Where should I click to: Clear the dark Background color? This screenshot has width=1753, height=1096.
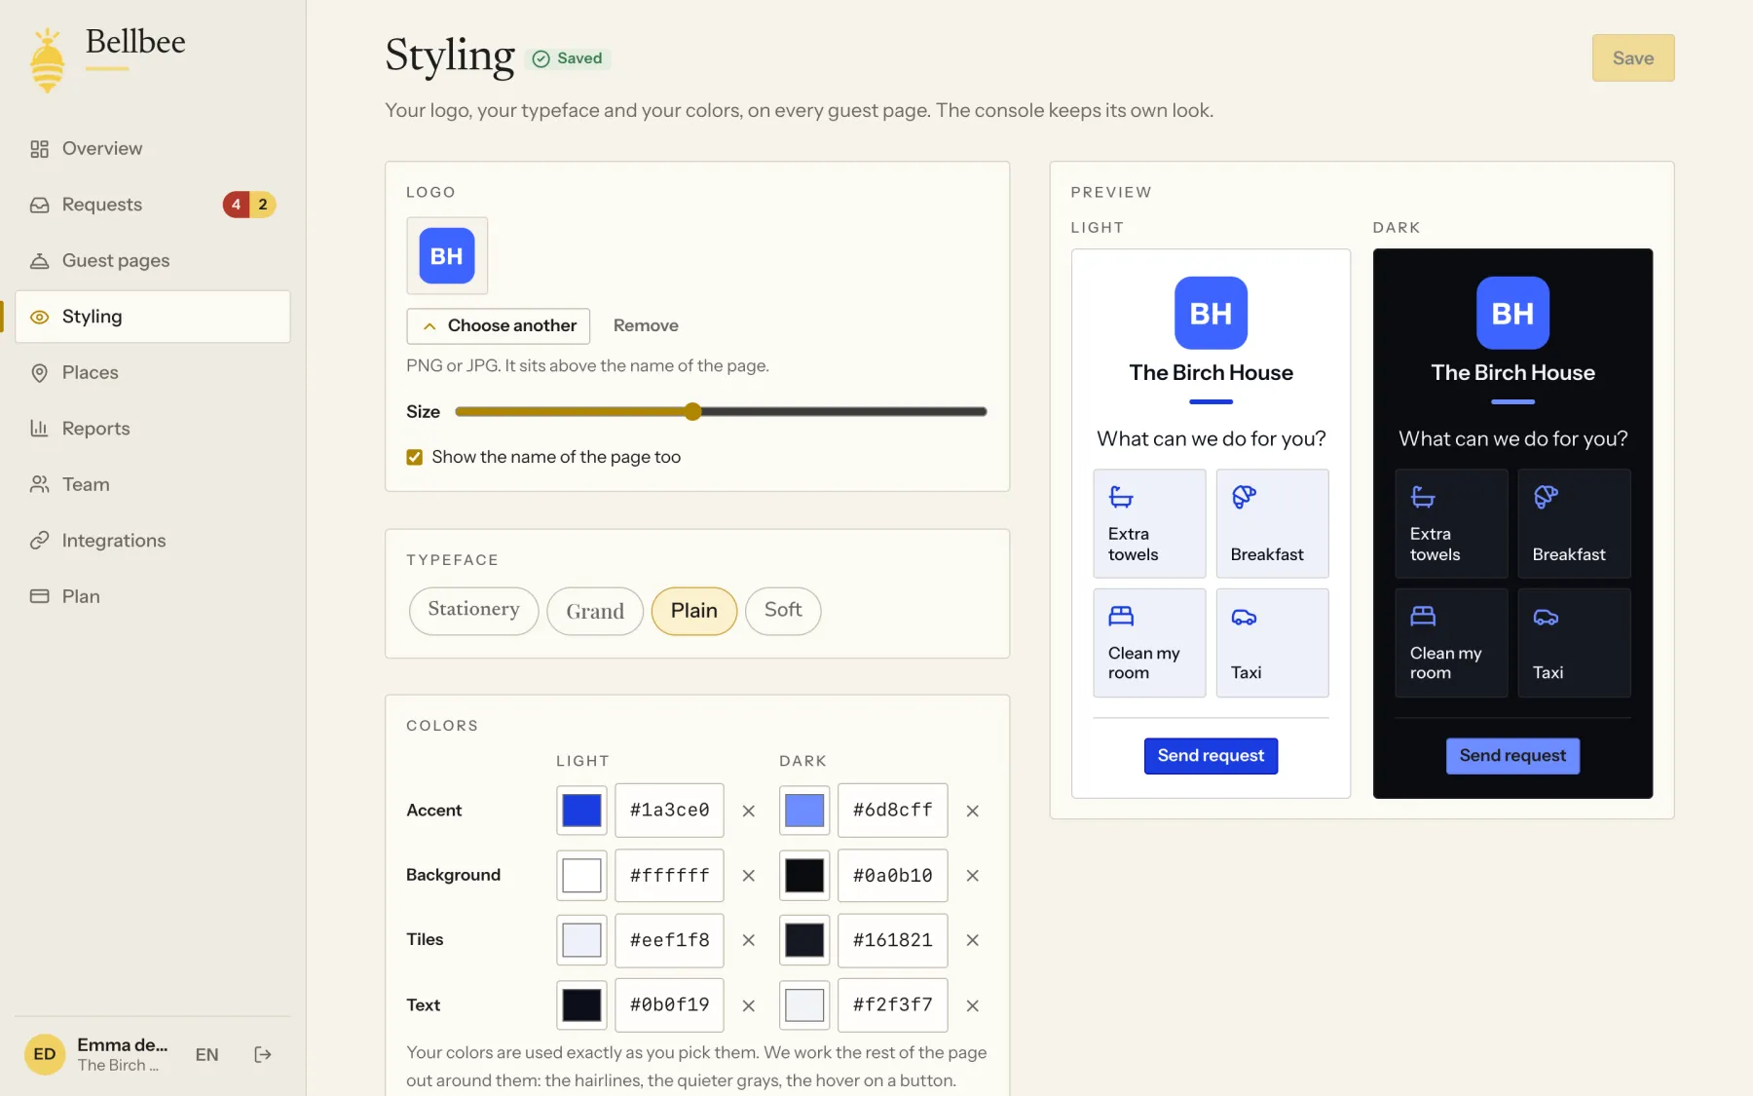[972, 876]
